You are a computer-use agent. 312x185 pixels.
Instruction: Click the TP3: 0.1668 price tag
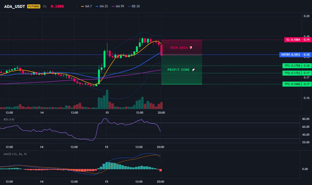pos(292,84)
